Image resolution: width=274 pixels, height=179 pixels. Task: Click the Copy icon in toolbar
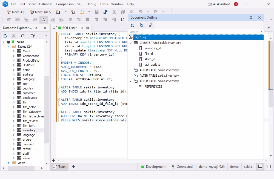(123, 12)
